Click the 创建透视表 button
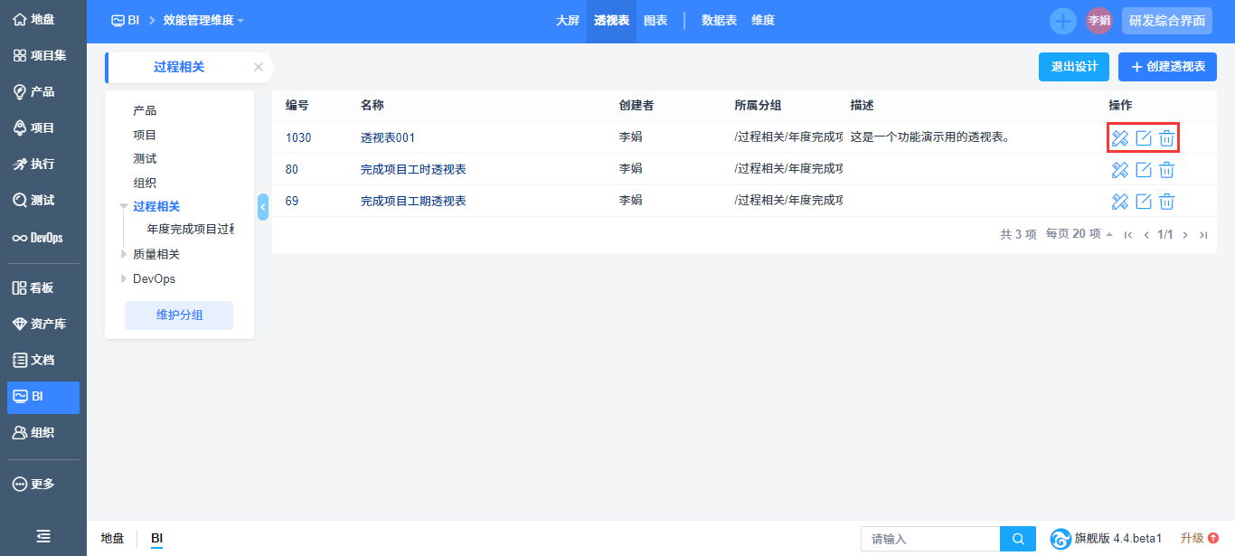Image resolution: width=1235 pixels, height=556 pixels. click(x=1167, y=67)
